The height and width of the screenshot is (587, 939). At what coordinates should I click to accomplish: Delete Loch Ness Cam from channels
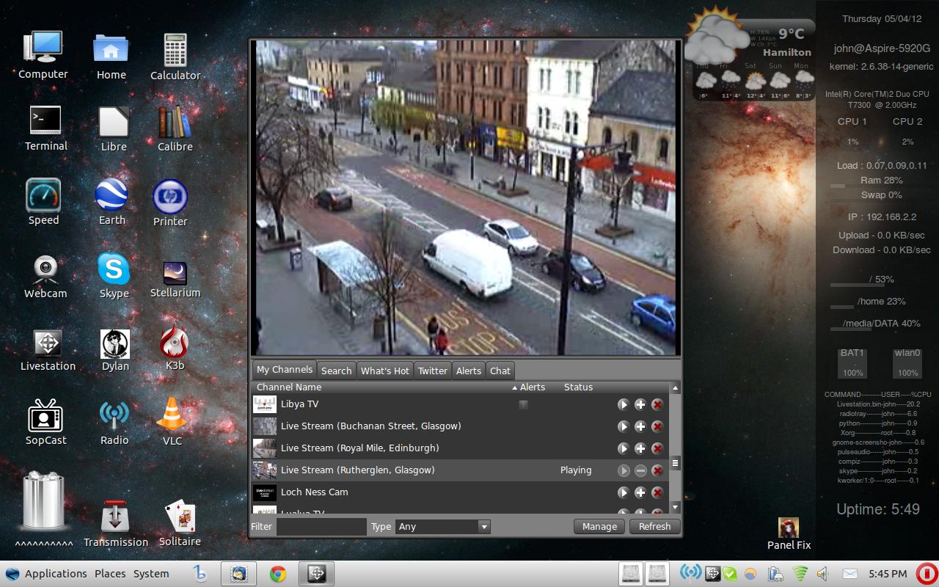657,492
